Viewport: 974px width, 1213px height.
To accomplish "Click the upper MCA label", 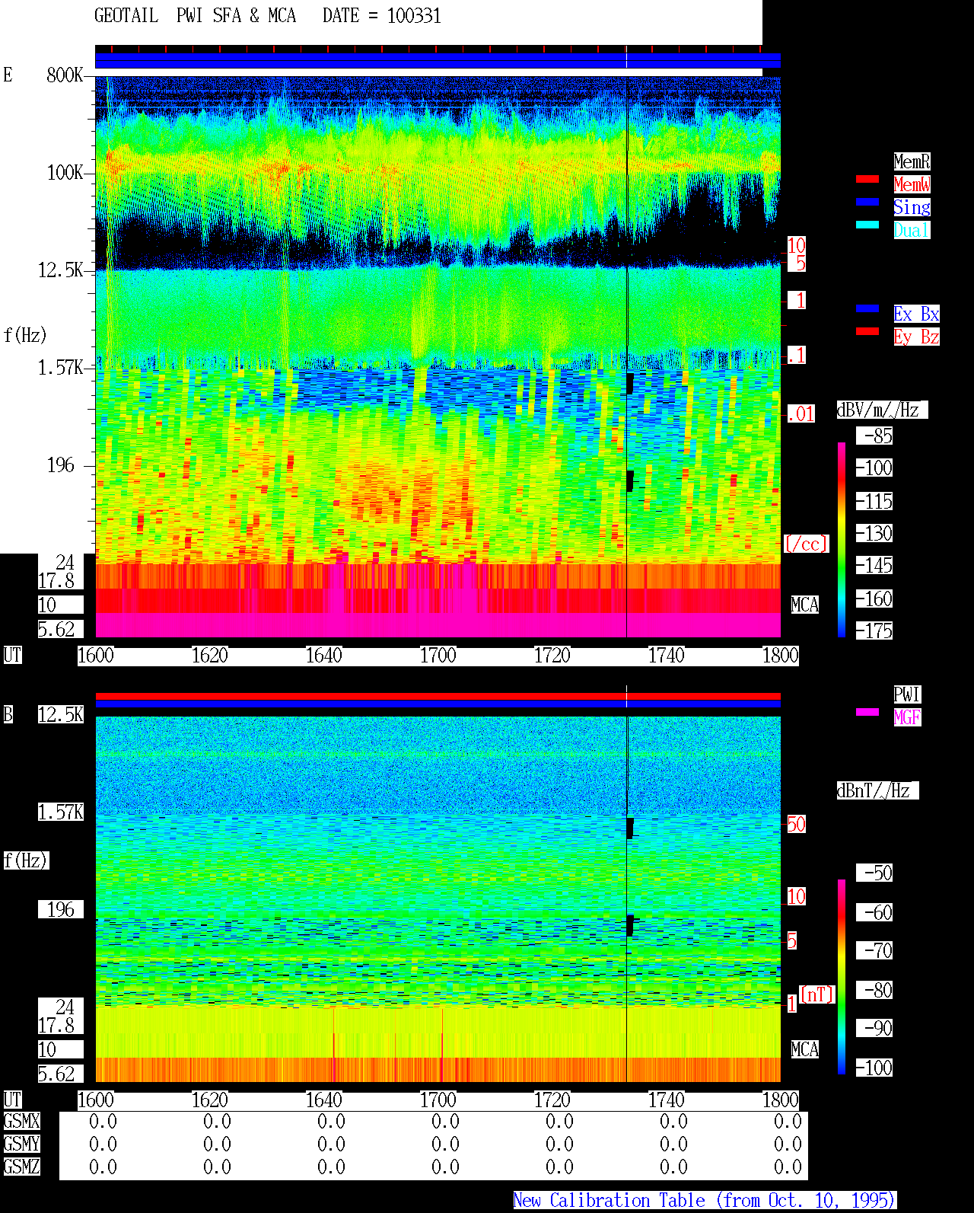I will (805, 605).
